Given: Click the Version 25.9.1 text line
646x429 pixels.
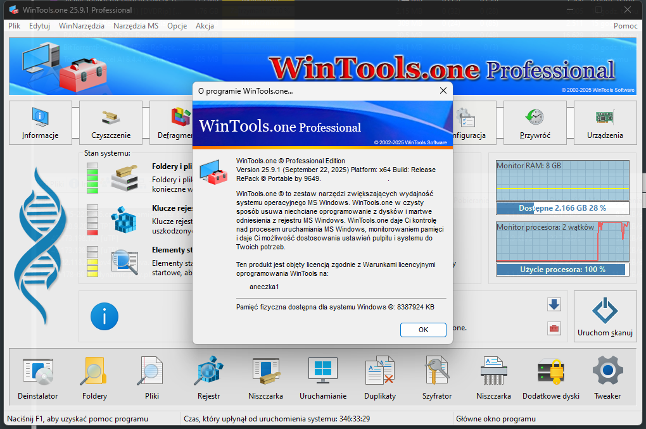Looking at the screenshot, I should tap(336, 170).
